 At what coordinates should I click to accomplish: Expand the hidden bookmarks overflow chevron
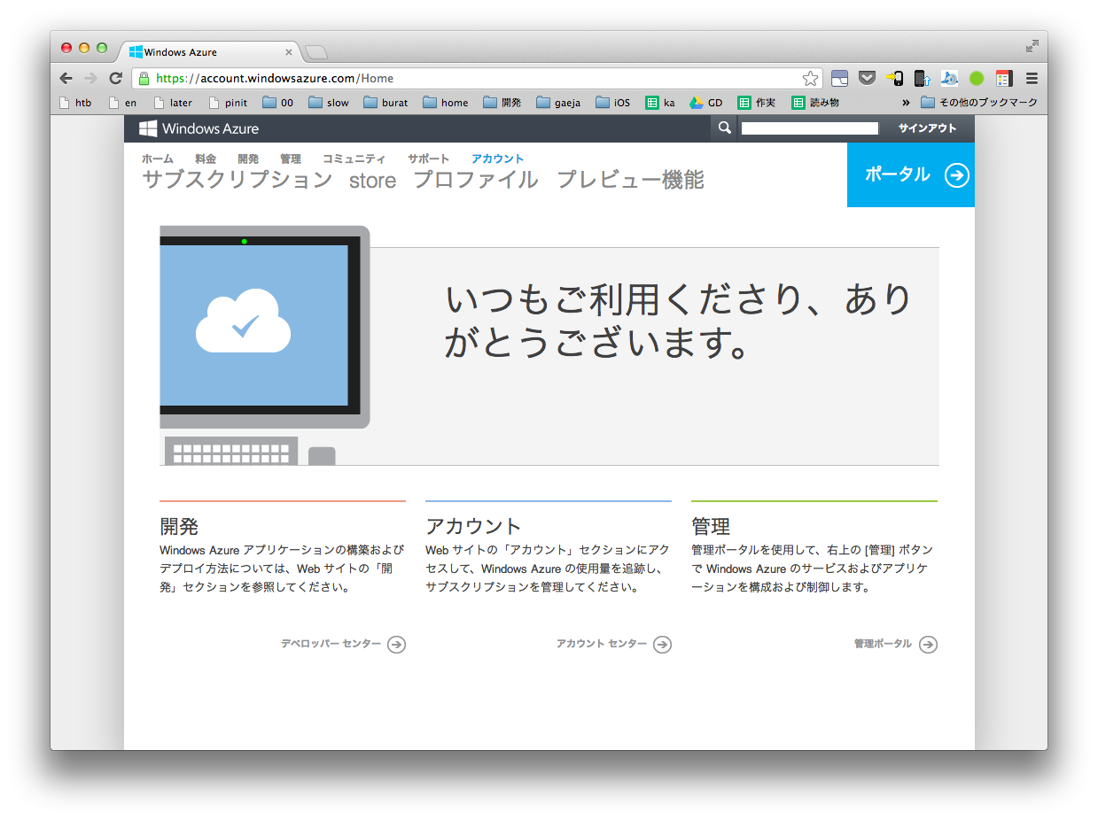pos(906,103)
